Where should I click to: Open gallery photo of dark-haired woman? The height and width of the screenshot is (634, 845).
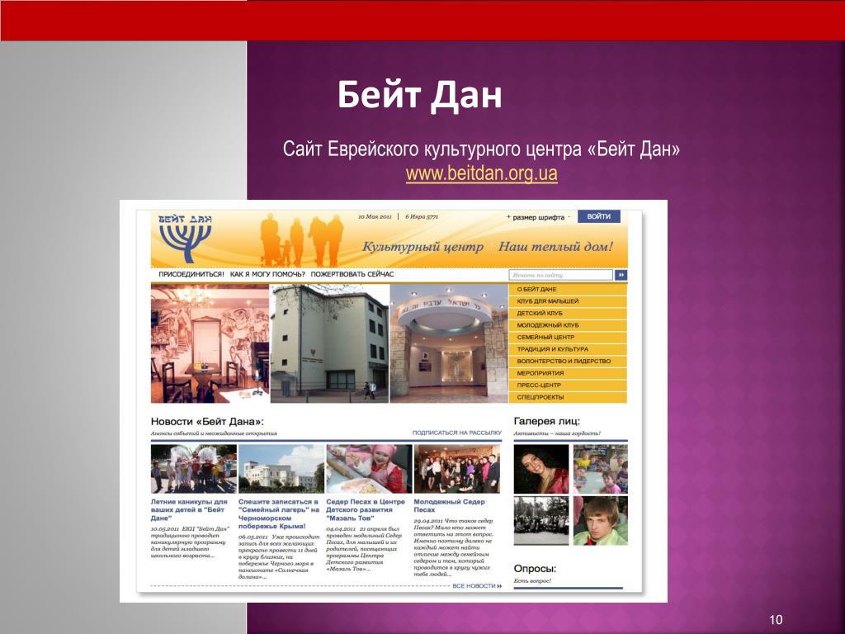tap(541, 469)
